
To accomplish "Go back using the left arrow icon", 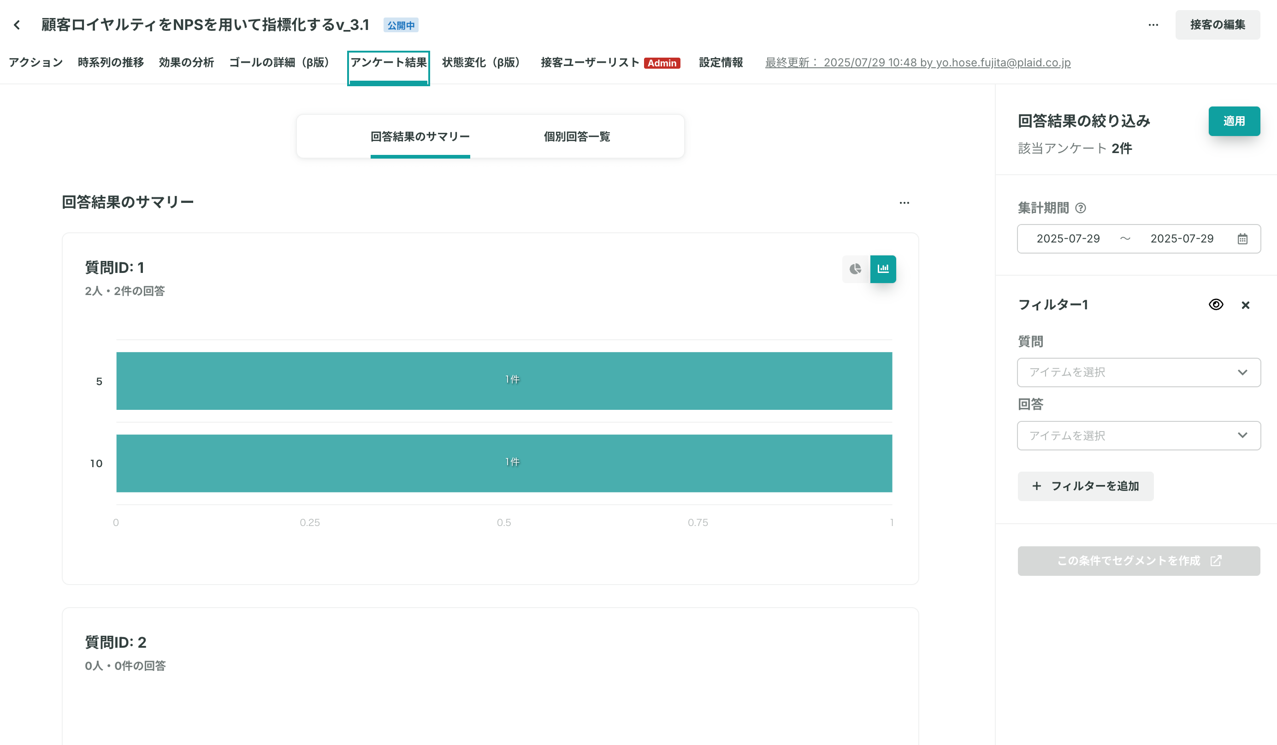I will pos(17,25).
